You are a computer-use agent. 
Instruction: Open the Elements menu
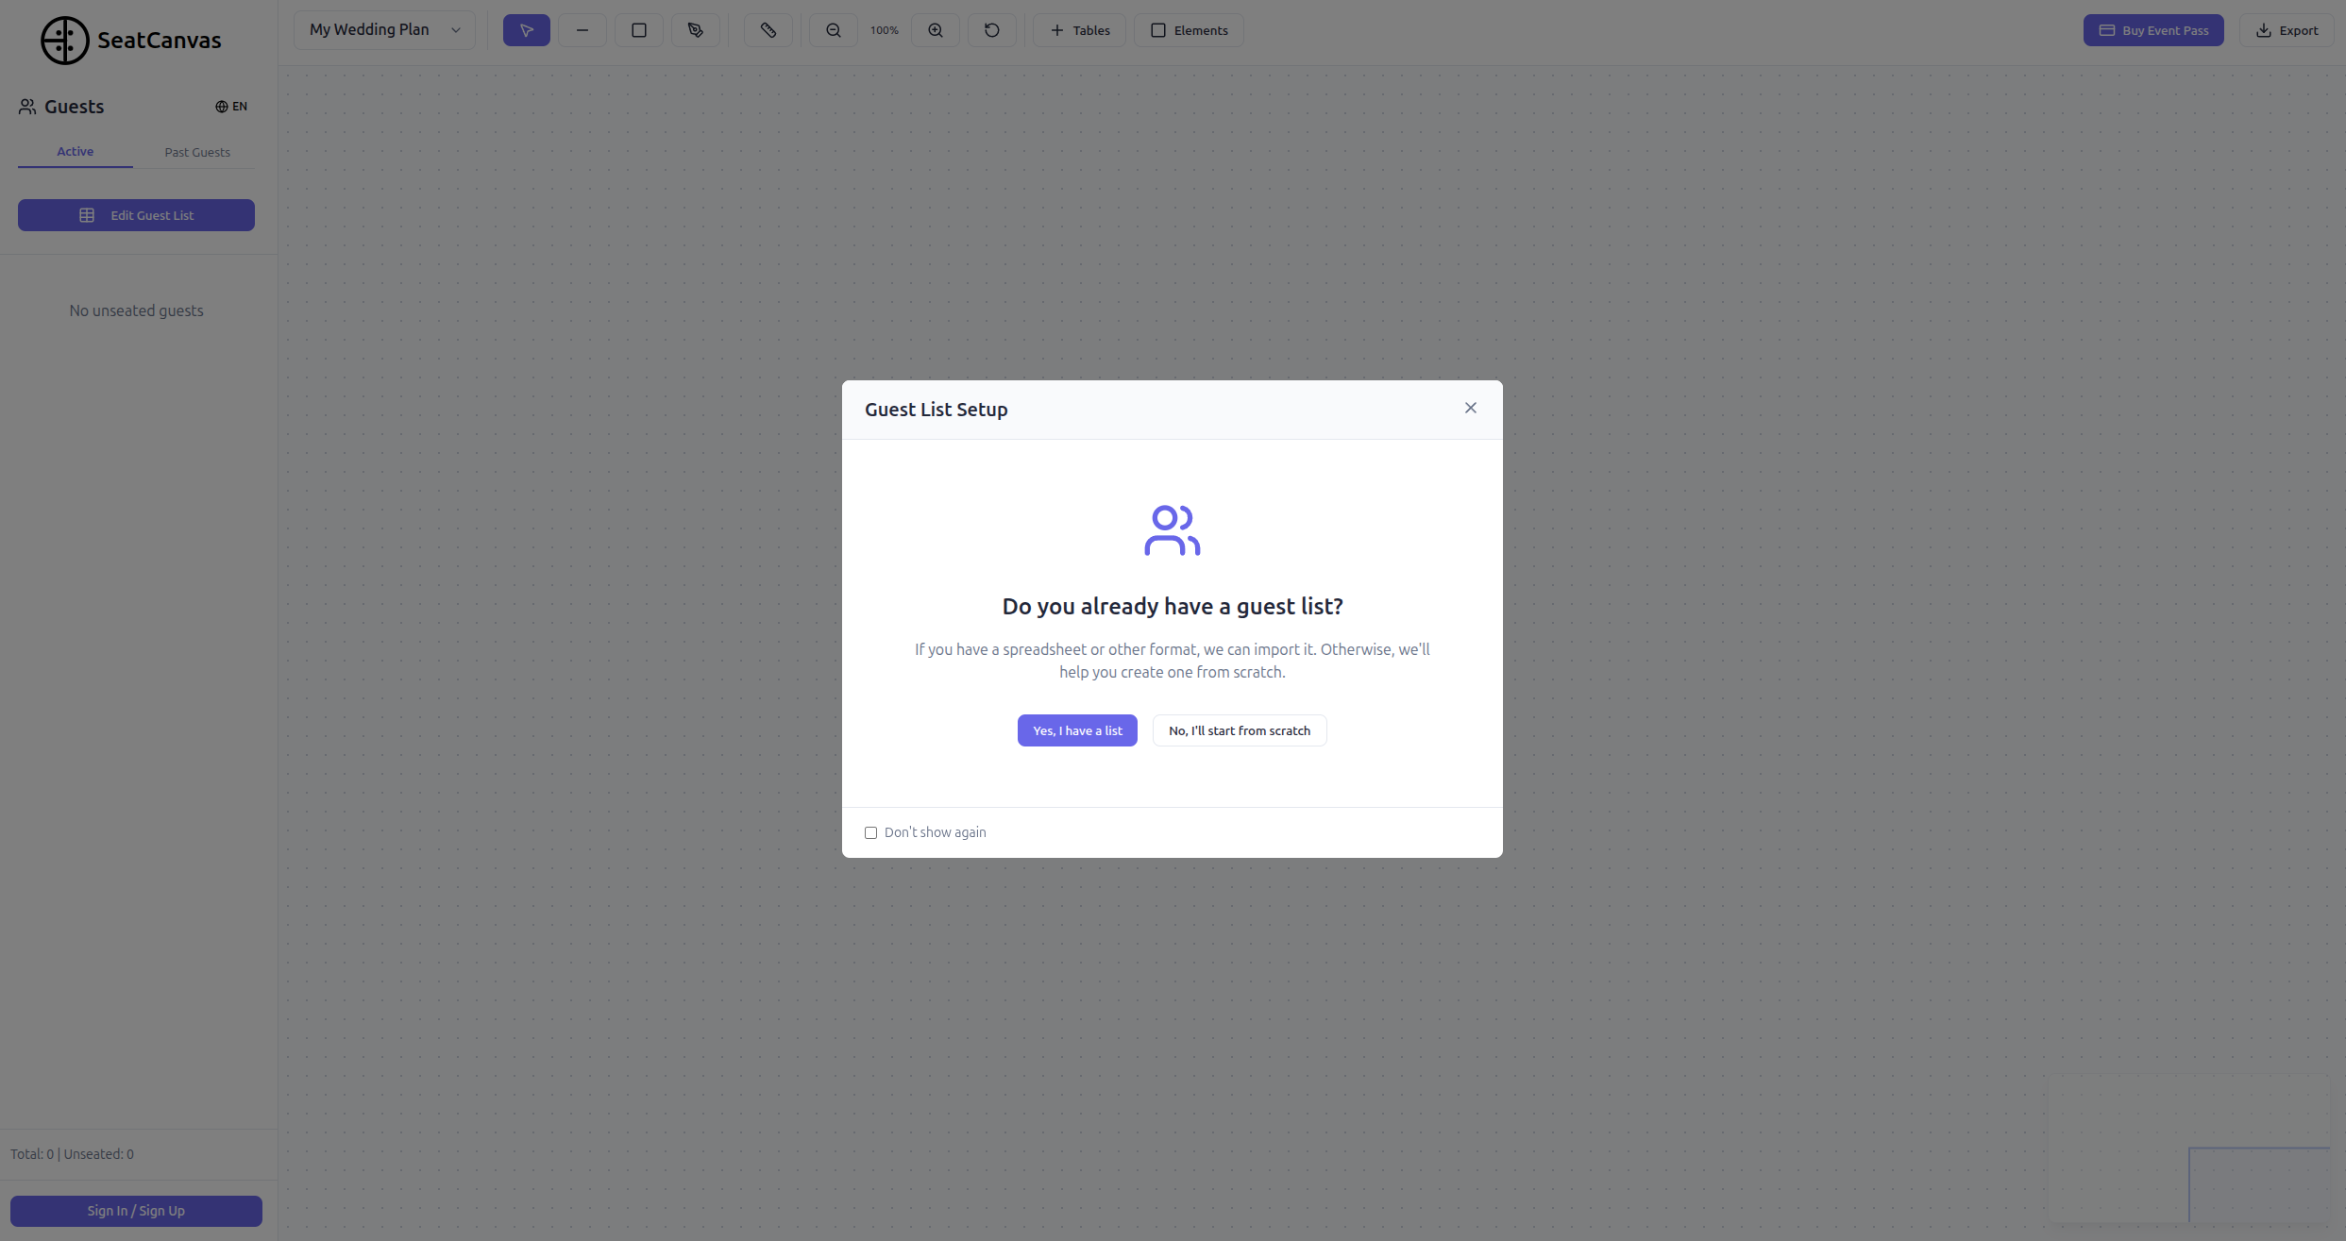1189,30
